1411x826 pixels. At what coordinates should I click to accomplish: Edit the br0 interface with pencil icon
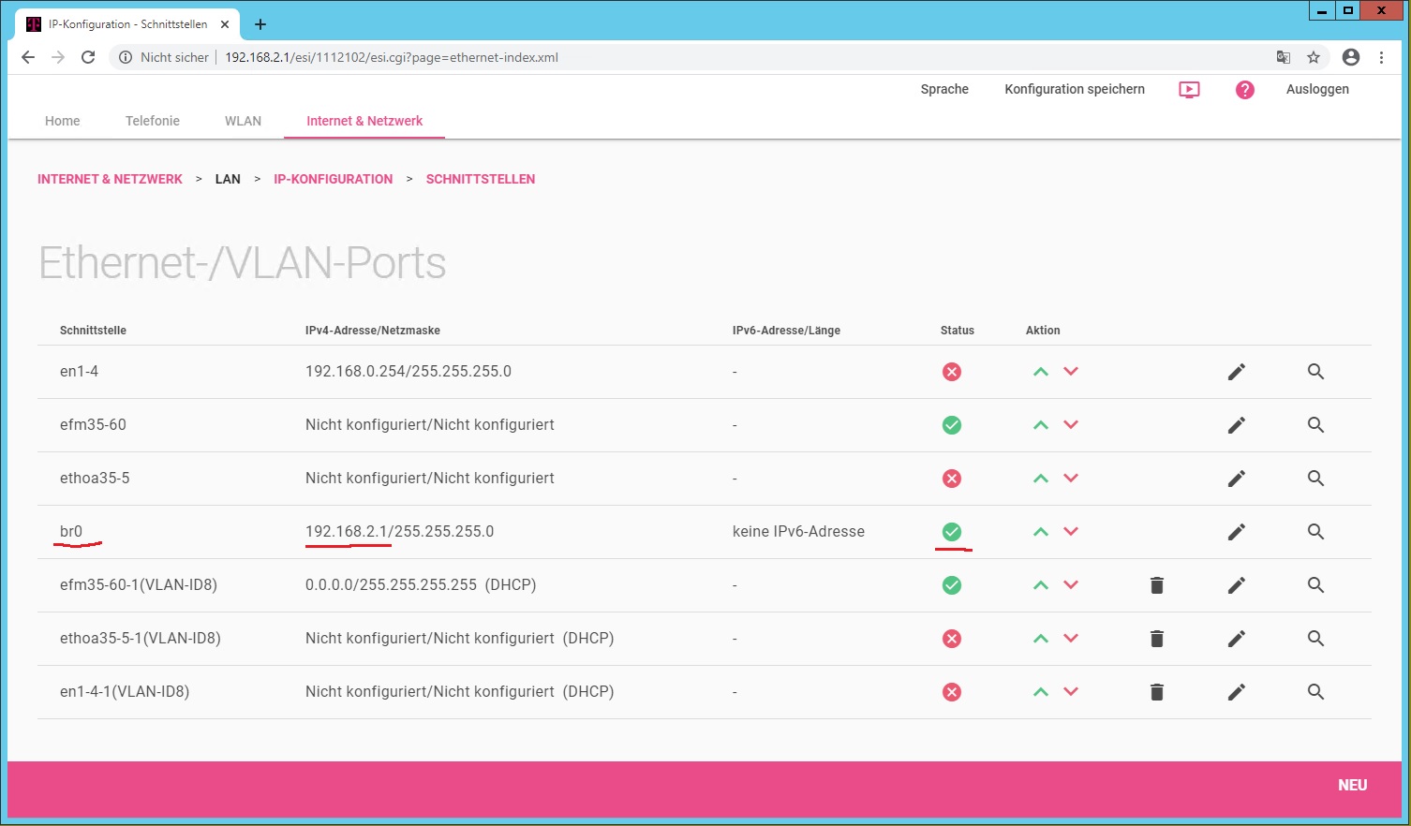[x=1237, y=532]
